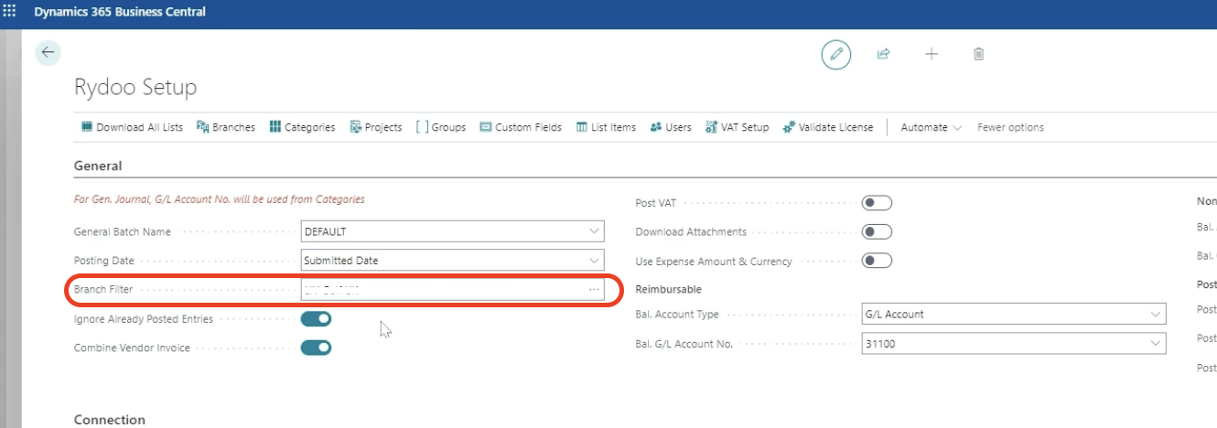Enable Use Expense Amount & Currency switch
1217x428 pixels.
877,262
